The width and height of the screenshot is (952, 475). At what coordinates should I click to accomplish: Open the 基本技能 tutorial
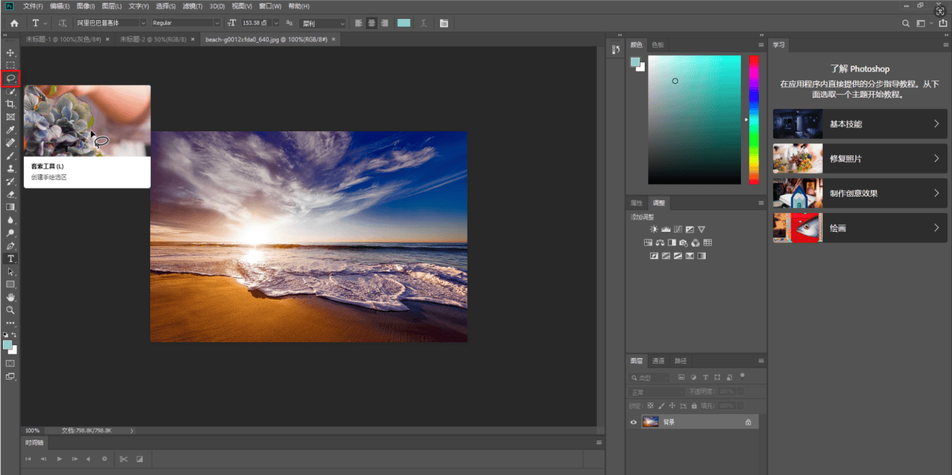(860, 124)
